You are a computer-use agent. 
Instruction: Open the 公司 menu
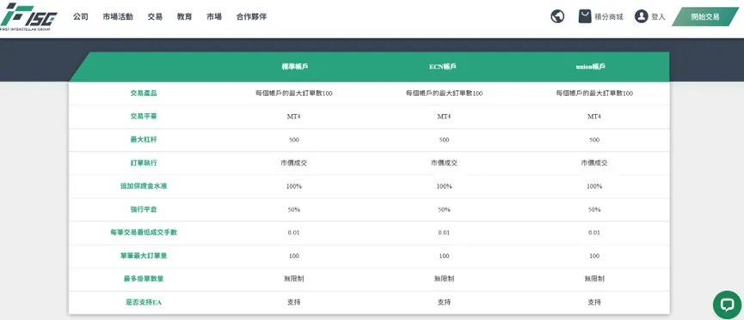81,16
